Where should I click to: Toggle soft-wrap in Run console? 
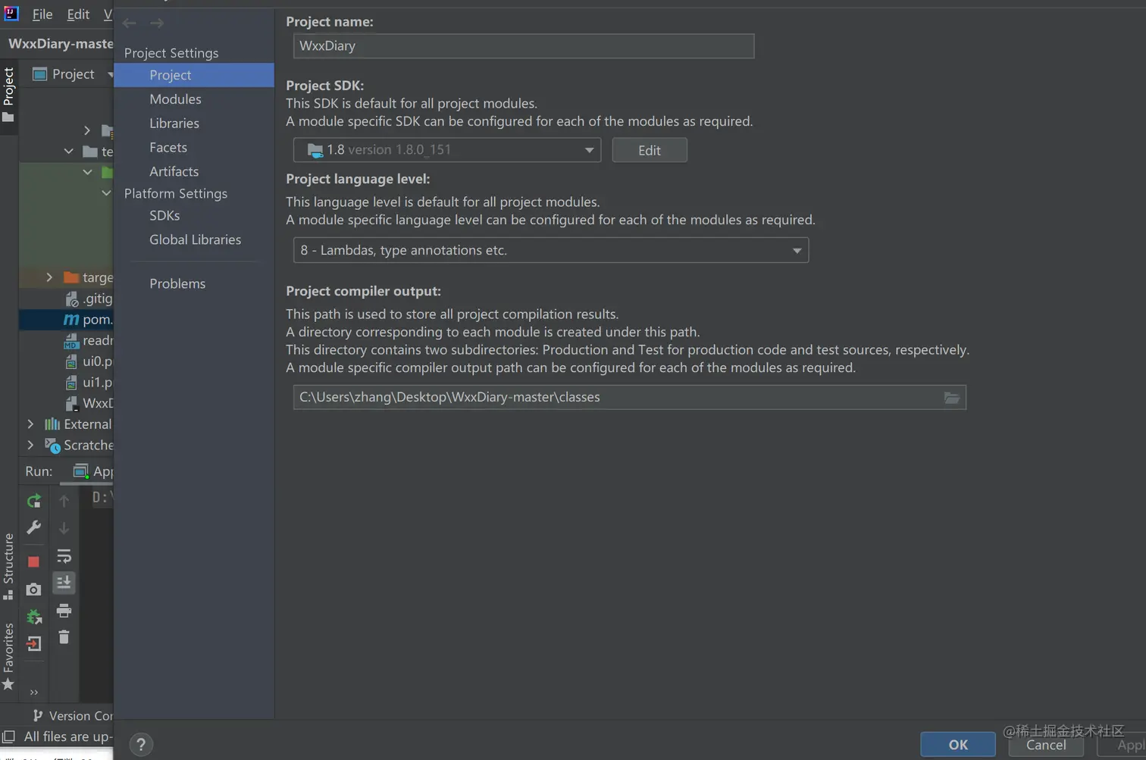click(x=64, y=556)
